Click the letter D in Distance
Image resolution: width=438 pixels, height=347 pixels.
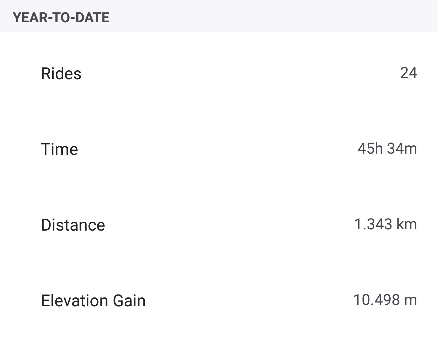[46, 225]
